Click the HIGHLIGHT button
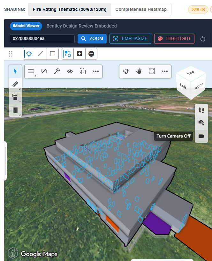212x261 pixels. tap(174, 39)
